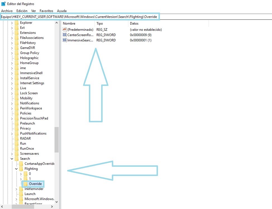The height and width of the screenshot is (209, 272).
Task: Expand the PushNotifications key
Action: point(12,133)
